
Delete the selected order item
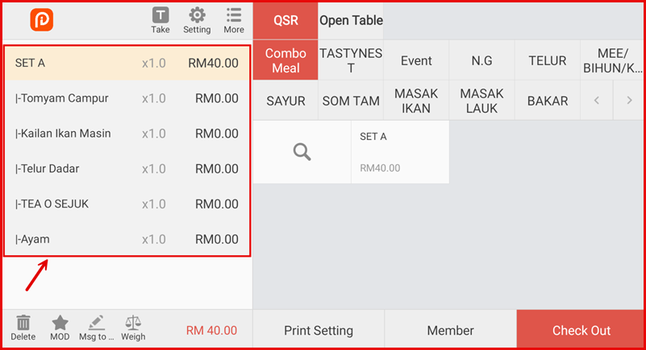(x=23, y=327)
